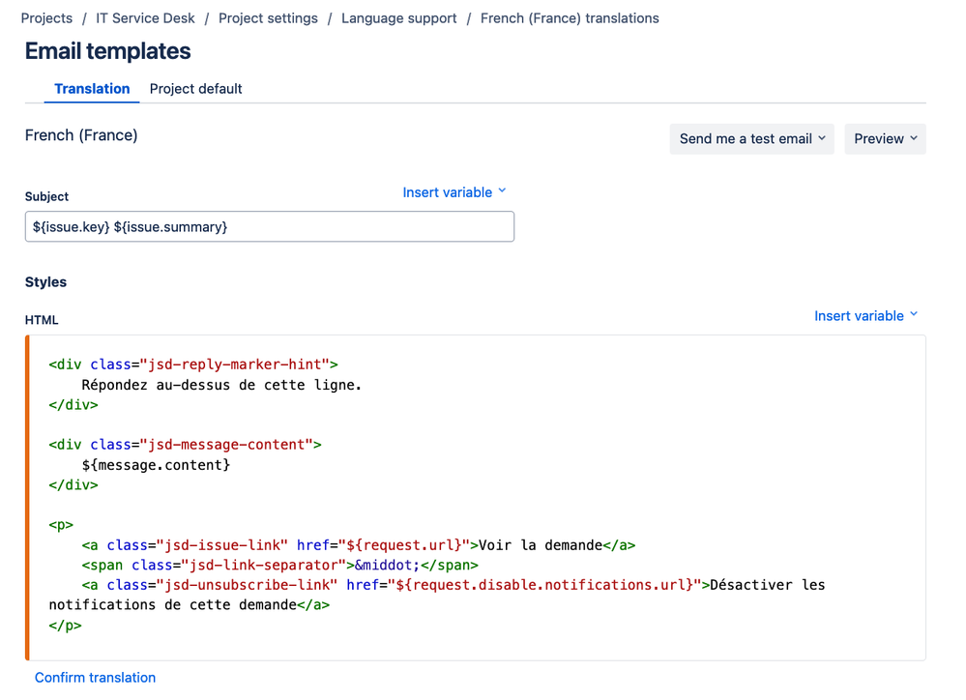Expand the Preview dropdown
The image size is (966, 700).
[x=886, y=138]
